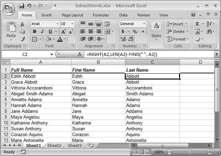This screenshot has height=156, width=221.
Task: Click the vertical scrollbar thumb
Action: [217, 89]
